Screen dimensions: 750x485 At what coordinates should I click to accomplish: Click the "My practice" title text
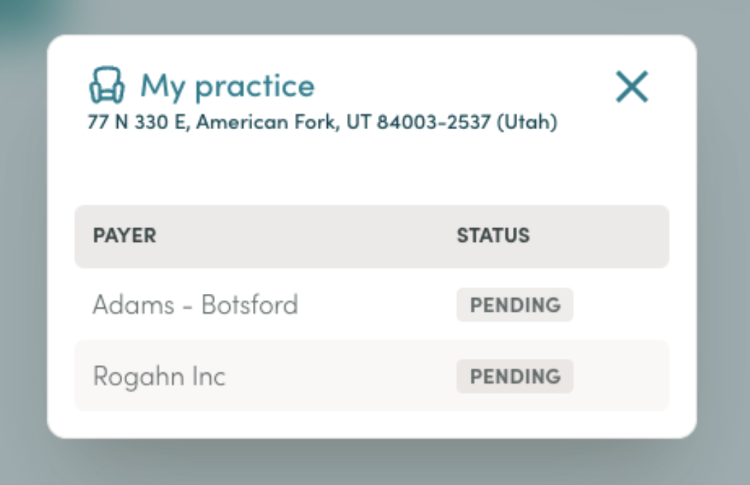pos(227,86)
